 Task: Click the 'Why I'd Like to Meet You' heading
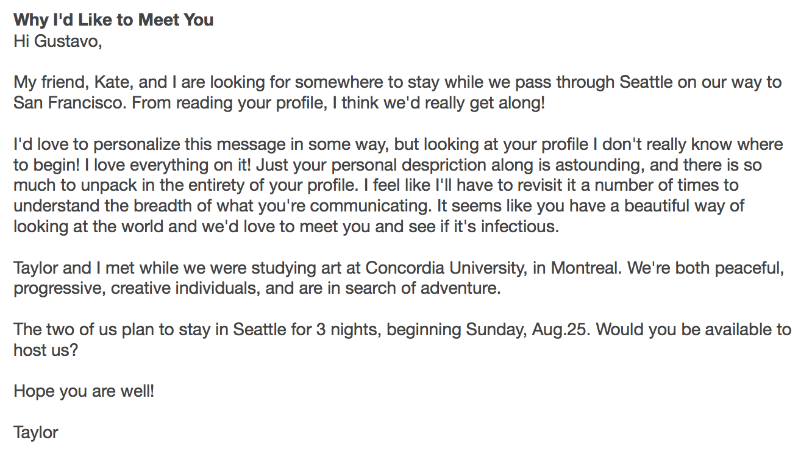coord(113,20)
